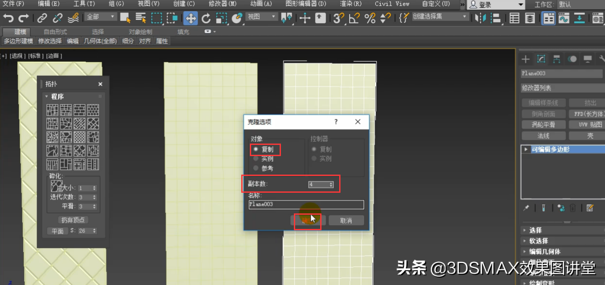Click the 法线 modifier button
This screenshot has height=285, width=605.
tap(543, 136)
